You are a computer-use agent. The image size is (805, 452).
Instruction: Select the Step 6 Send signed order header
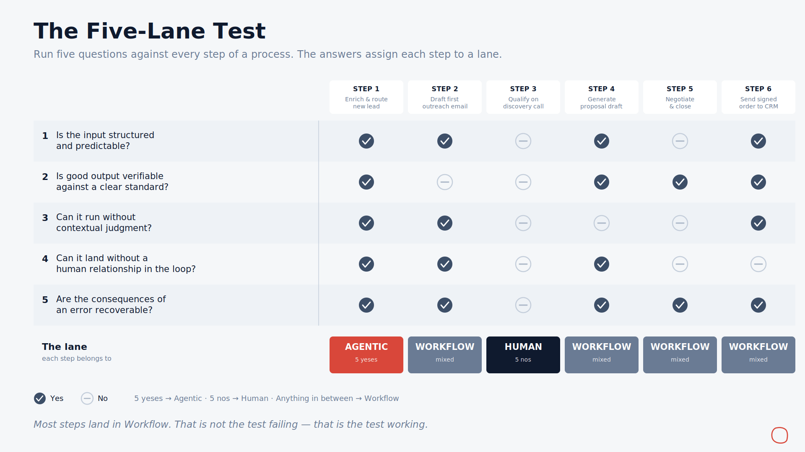click(758, 97)
